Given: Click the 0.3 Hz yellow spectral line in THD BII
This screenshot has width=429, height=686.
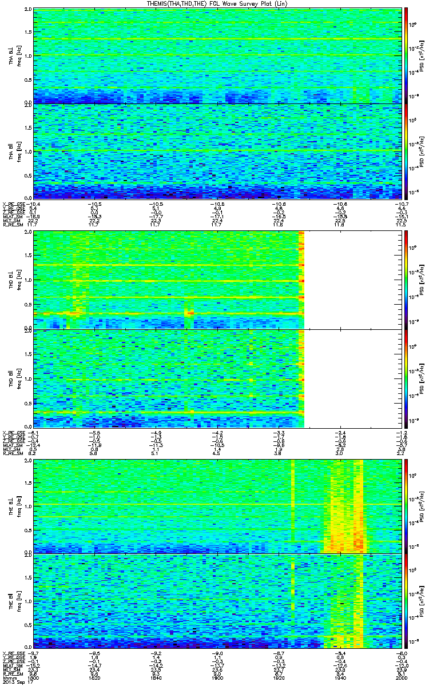Looking at the screenshot, I should [168, 412].
